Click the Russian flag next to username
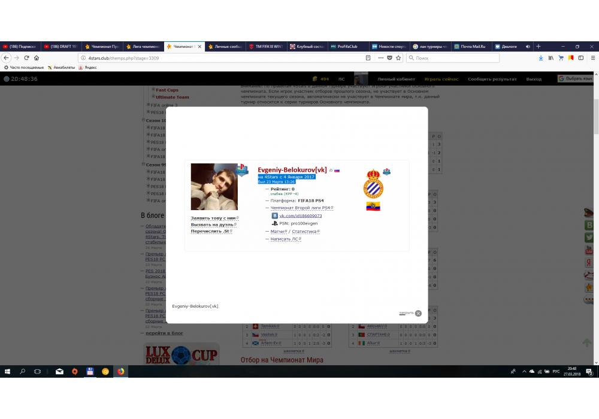The image size is (599, 419). pos(337,171)
